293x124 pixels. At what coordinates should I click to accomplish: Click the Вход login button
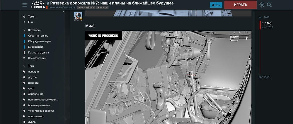(216, 5)
